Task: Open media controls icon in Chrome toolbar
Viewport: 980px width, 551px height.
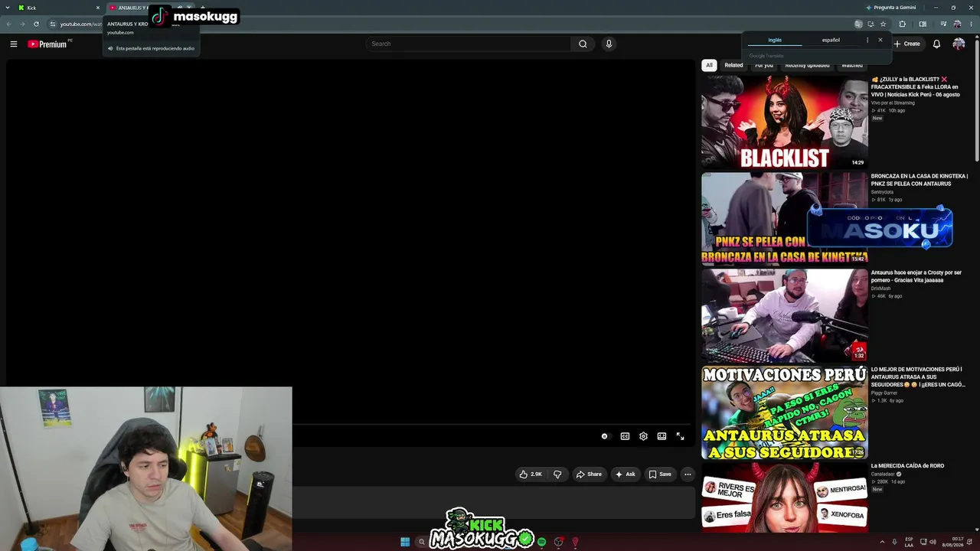Action: [x=942, y=24]
